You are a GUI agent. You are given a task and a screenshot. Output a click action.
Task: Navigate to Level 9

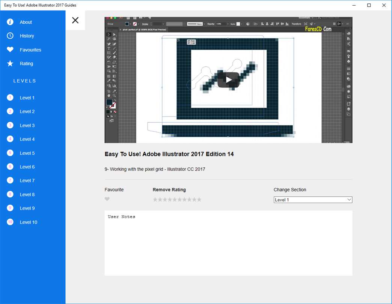pyautogui.click(x=27, y=208)
